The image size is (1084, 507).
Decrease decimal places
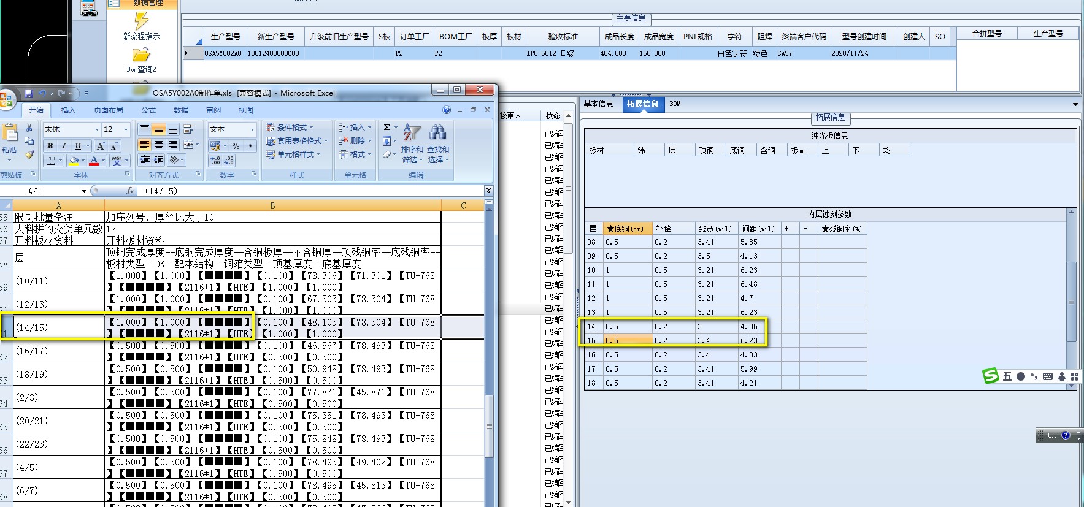[229, 161]
